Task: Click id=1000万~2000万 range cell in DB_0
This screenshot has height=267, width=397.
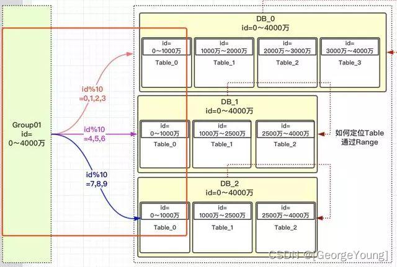Action: pos(224,47)
